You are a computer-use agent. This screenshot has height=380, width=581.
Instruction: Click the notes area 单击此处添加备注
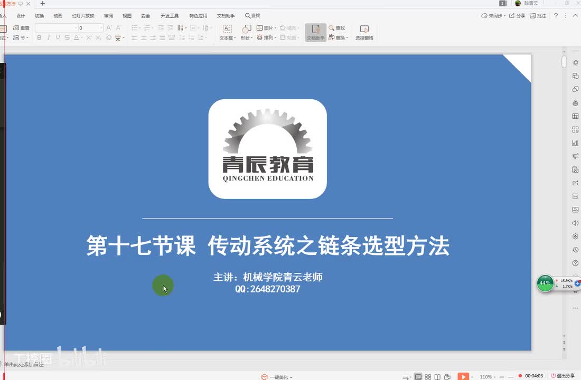(24, 365)
